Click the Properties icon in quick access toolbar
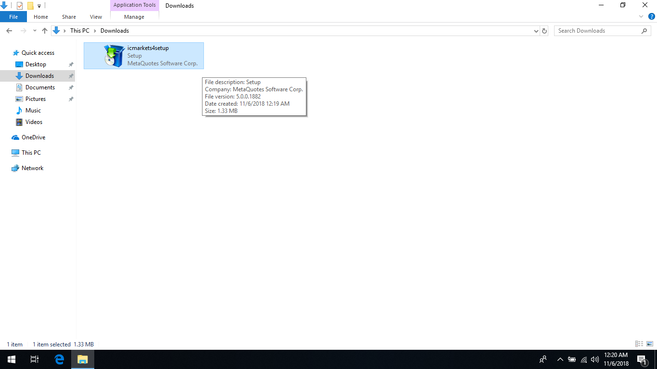This screenshot has height=369, width=657. pos(20,6)
